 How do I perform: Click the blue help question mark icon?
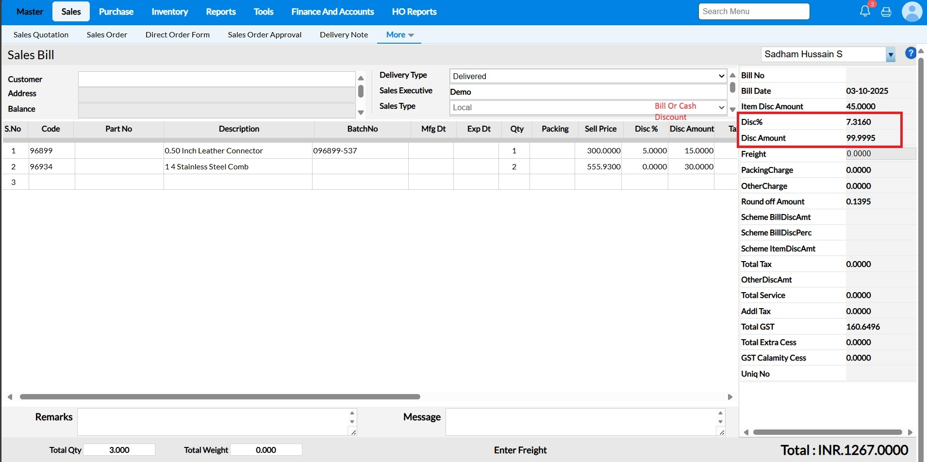tap(910, 53)
